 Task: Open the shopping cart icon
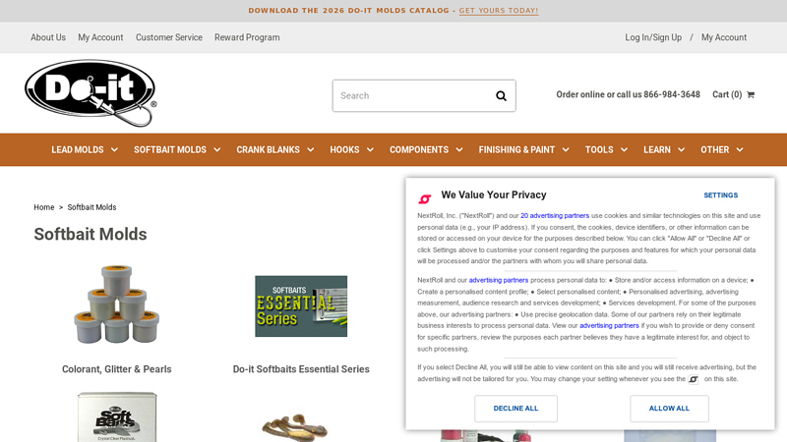pos(751,94)
